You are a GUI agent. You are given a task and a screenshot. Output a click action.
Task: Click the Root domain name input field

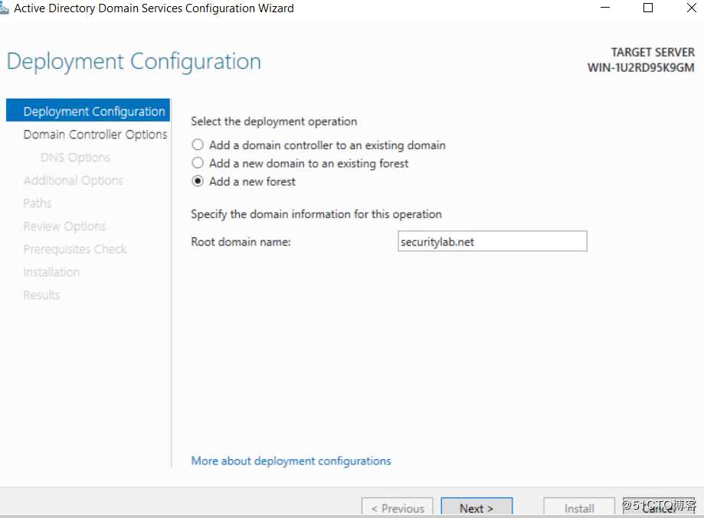coord(492,241)
